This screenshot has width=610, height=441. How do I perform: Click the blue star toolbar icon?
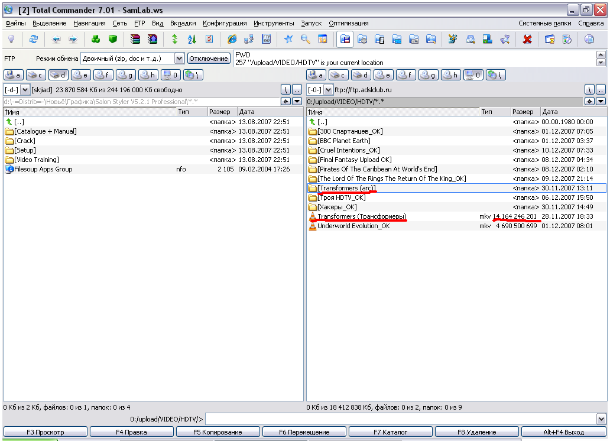pyautogui.click(x=288, y=40)
